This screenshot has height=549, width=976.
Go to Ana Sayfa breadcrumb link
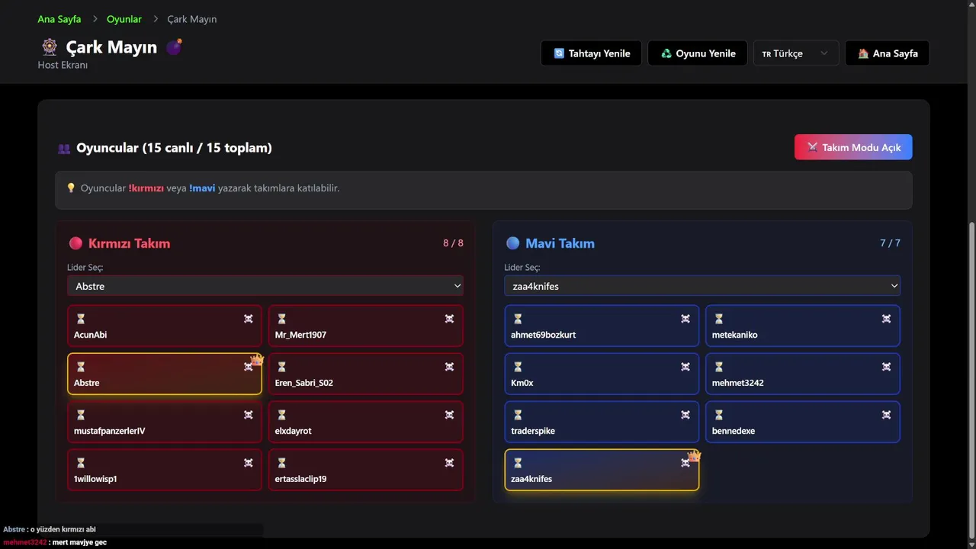[59, 19]
